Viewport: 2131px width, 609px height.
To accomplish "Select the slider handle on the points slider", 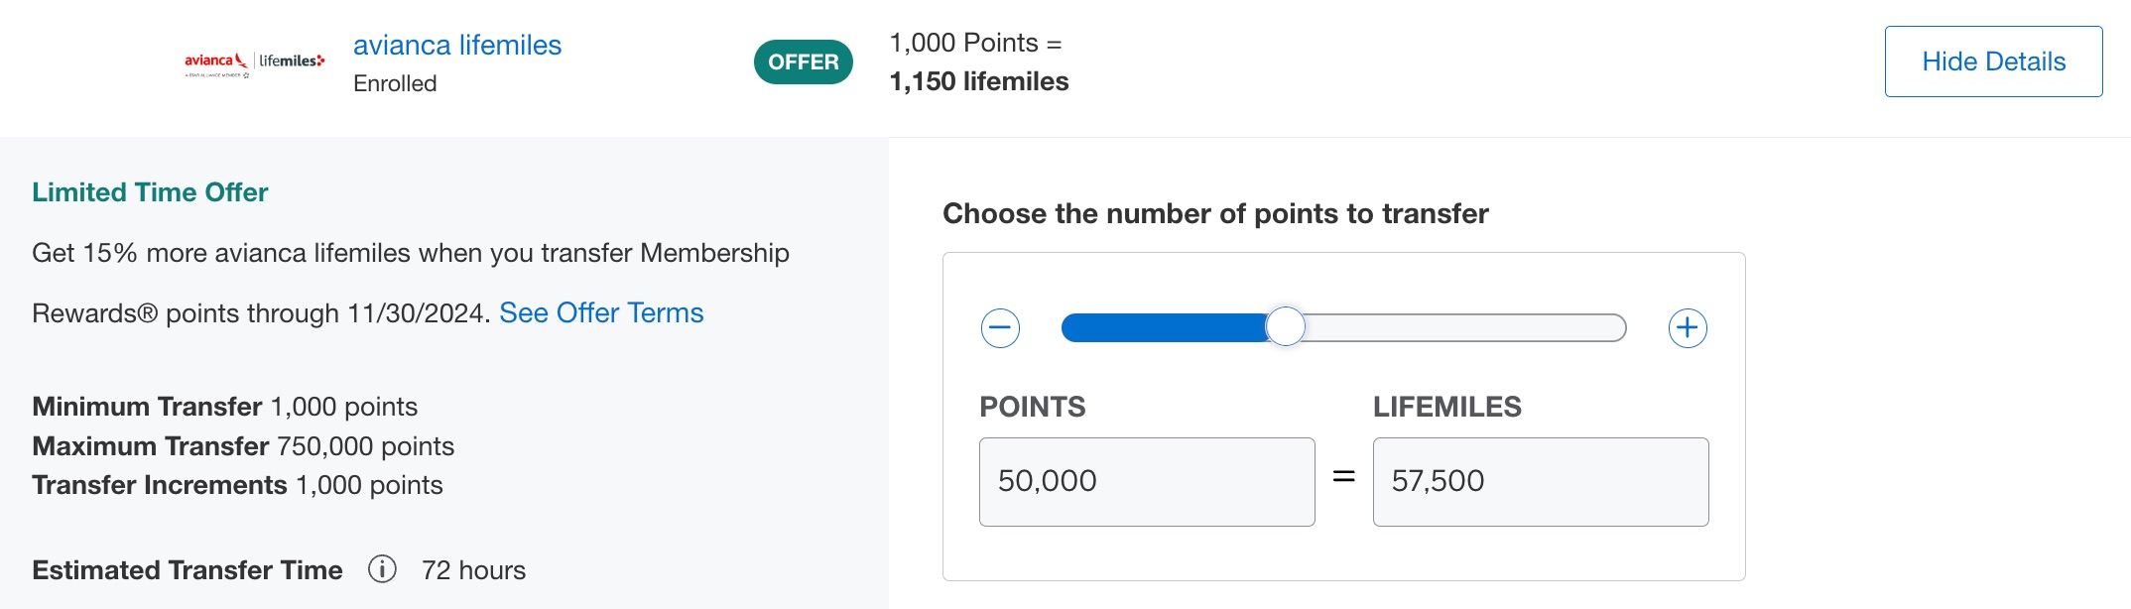I will [x=1287, y=326].
